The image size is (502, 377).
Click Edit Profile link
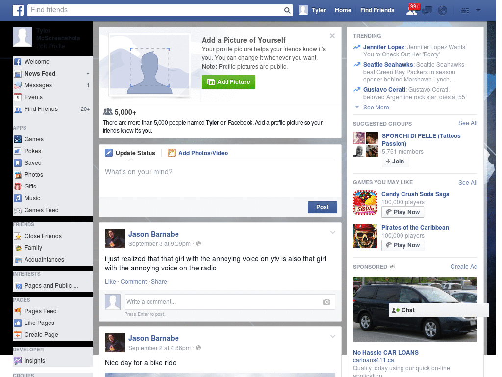[x=50, y=46]
